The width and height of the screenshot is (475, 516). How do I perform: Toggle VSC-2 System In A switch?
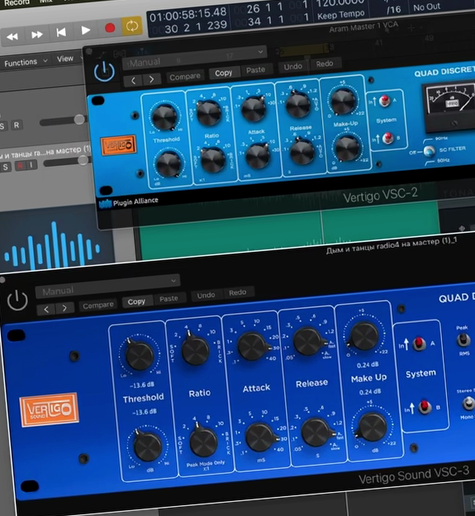pyautogui.click(x=384, y=101)
